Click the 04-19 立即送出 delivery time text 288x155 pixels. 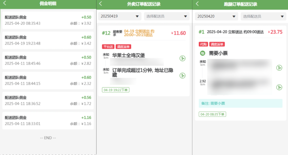[139, 33]
